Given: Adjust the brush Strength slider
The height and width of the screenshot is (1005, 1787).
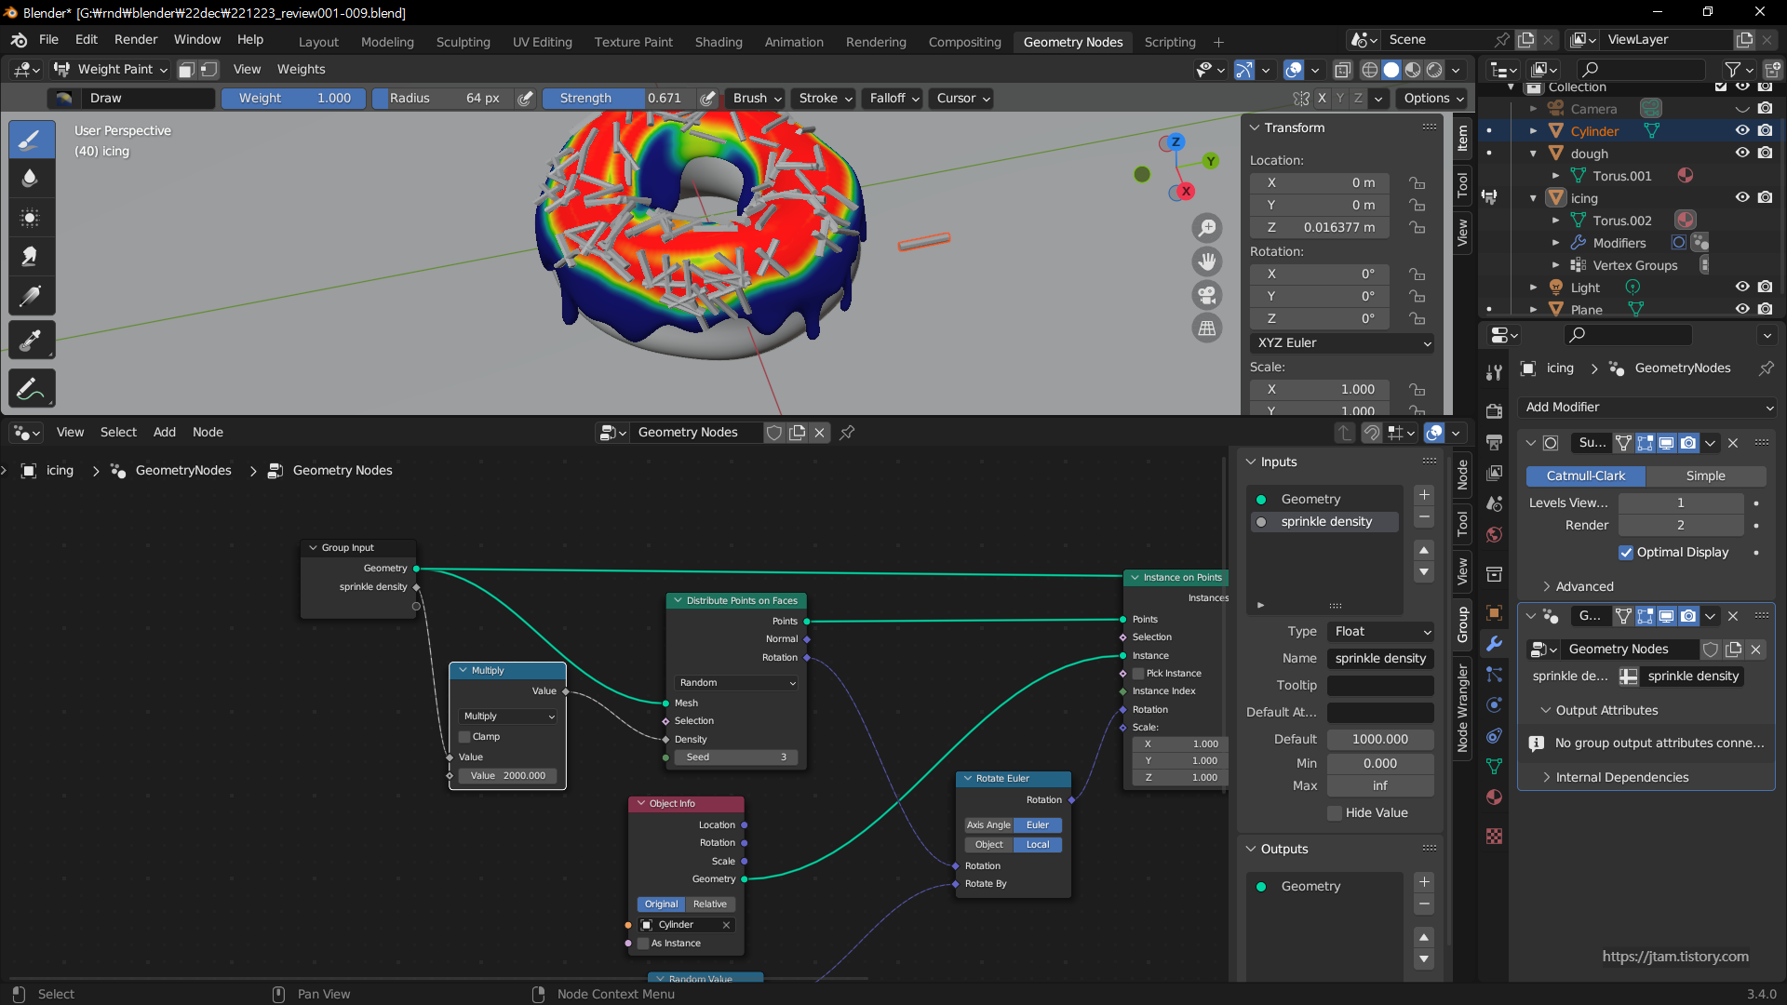Looking at the screenshot, I should pyautogui.click(x=619, y=98).
